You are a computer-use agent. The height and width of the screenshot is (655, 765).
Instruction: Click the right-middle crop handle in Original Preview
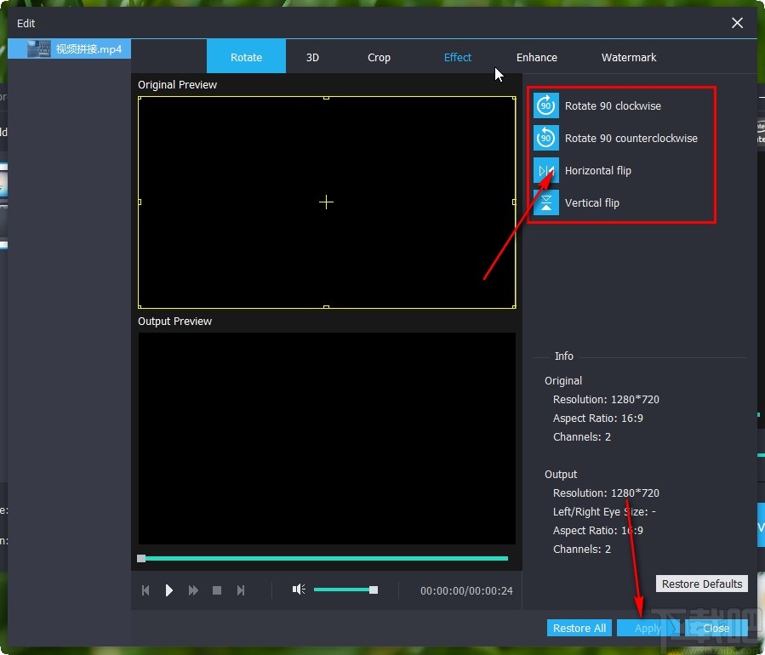(x=514, y=202)
